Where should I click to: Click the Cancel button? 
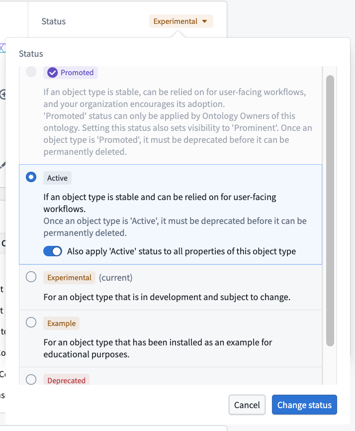(x=247, y=405)
